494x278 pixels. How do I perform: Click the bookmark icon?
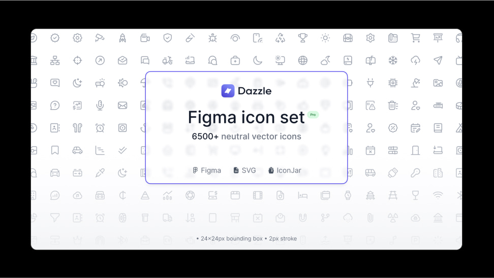coord(55,150)
